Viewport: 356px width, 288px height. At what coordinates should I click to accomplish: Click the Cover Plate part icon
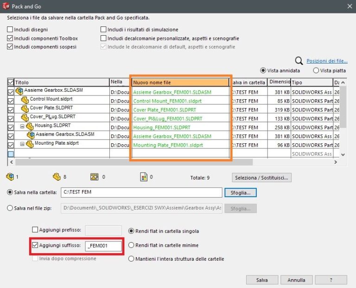click(x=25, y=109)
